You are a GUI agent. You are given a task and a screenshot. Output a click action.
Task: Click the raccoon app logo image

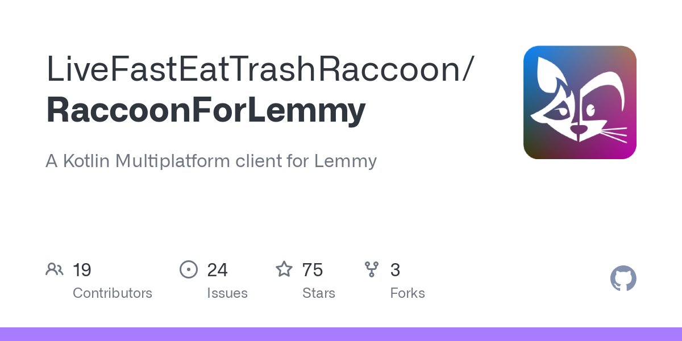580,102
